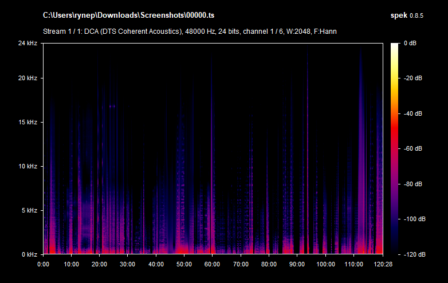Click the 0:00 time axis marker

[43, 264]
